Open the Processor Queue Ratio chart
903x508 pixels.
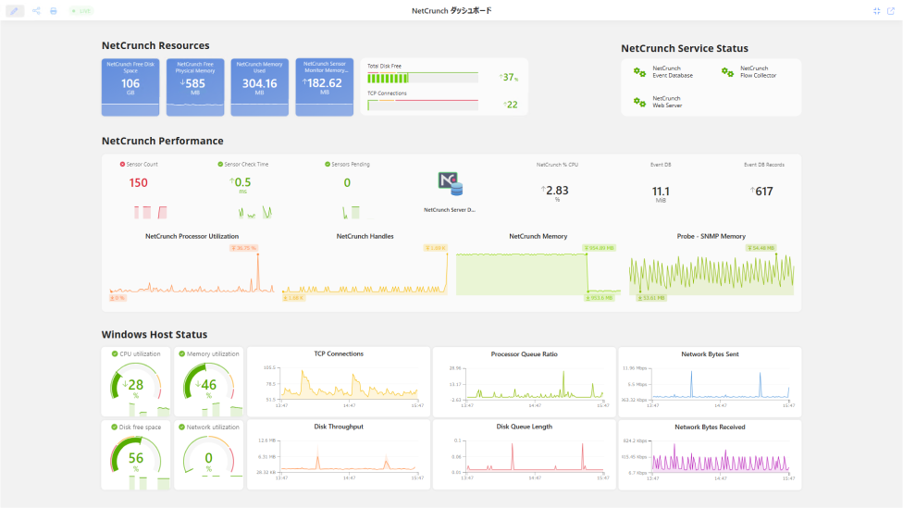pyautogui.click(x=524, y=382)
